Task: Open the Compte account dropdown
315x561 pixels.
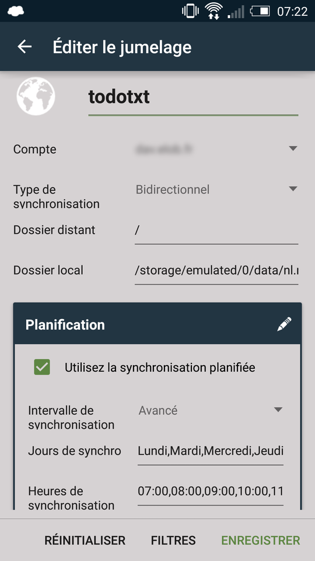Action: click(x=216, y=149)
